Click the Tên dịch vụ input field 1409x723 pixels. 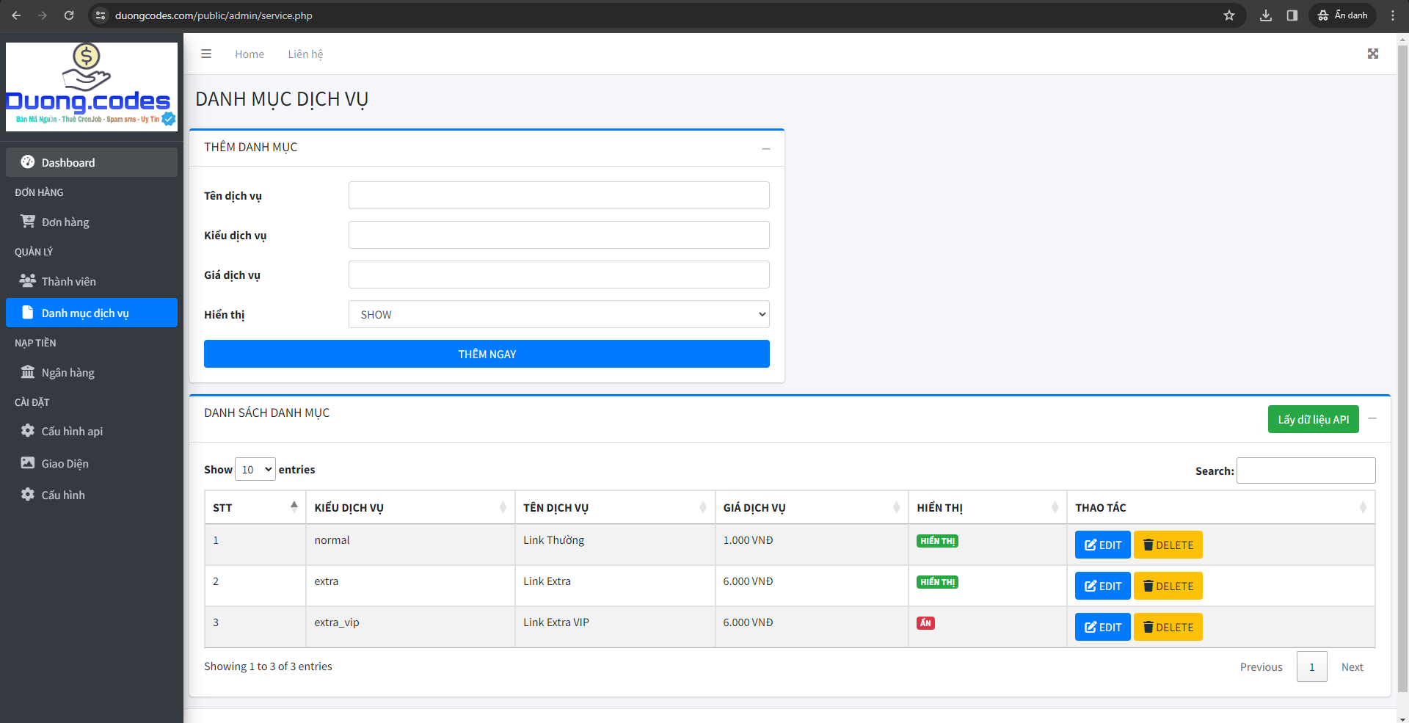558,195
